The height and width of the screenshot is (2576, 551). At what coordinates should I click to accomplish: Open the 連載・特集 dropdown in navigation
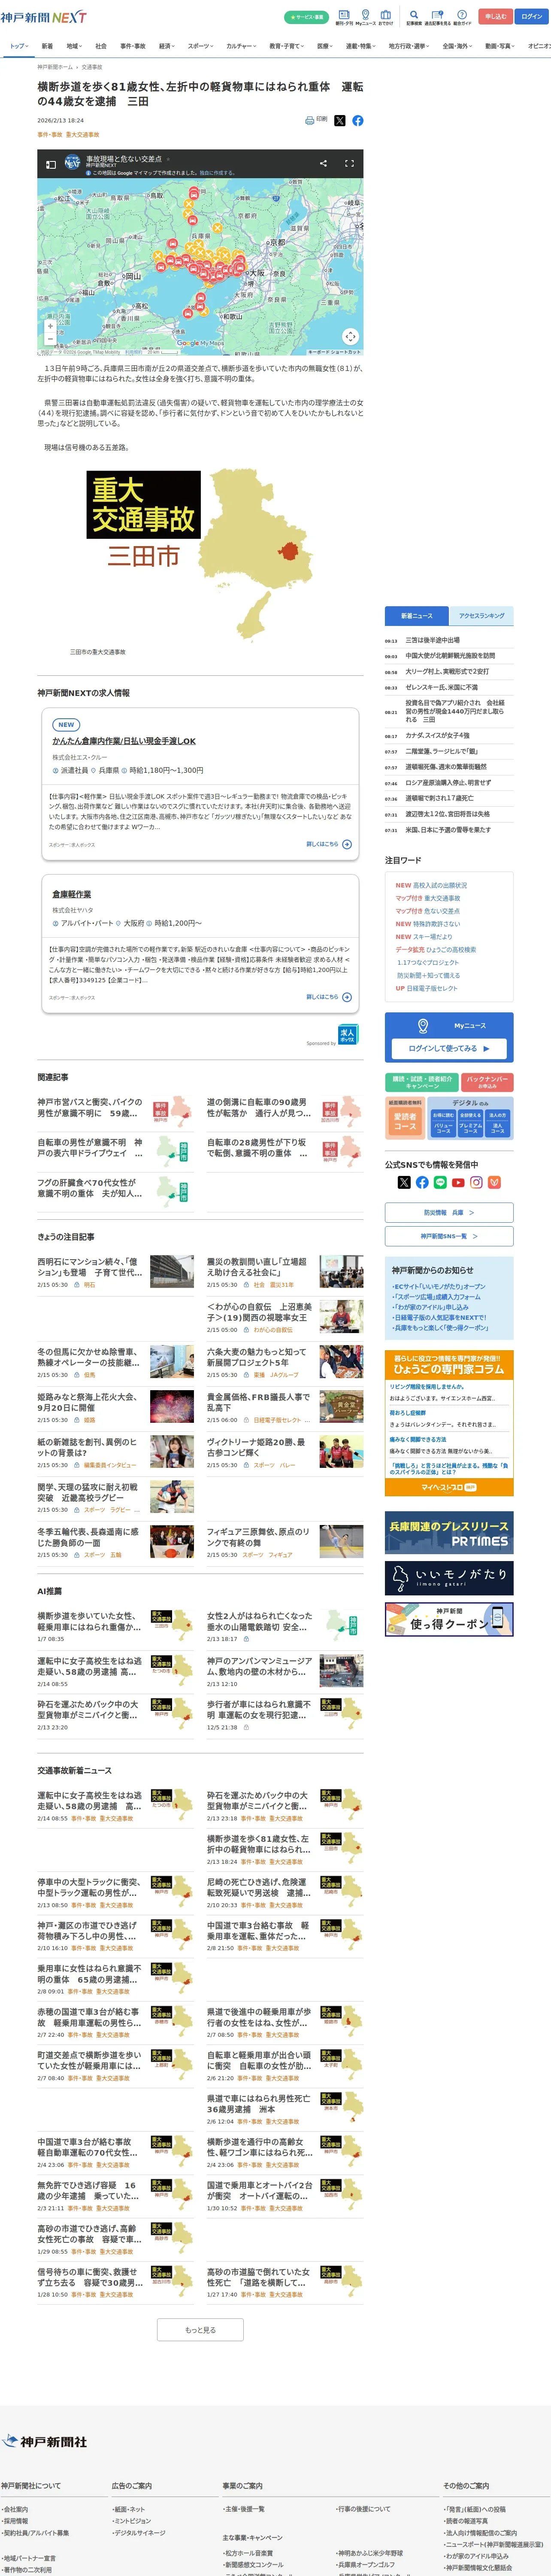click(x=360, y=46)
